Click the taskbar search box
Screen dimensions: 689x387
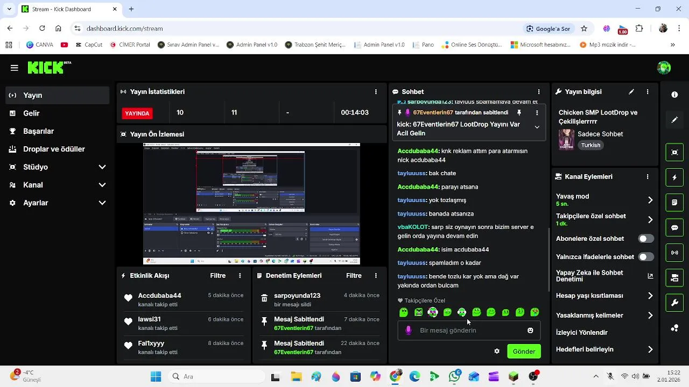point(215,376)
